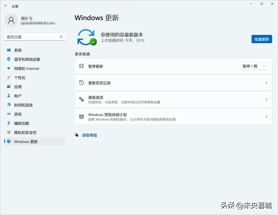Expand 更新历史记录 chevron
This screenshot has width=278, height=215.
[266, 83]
